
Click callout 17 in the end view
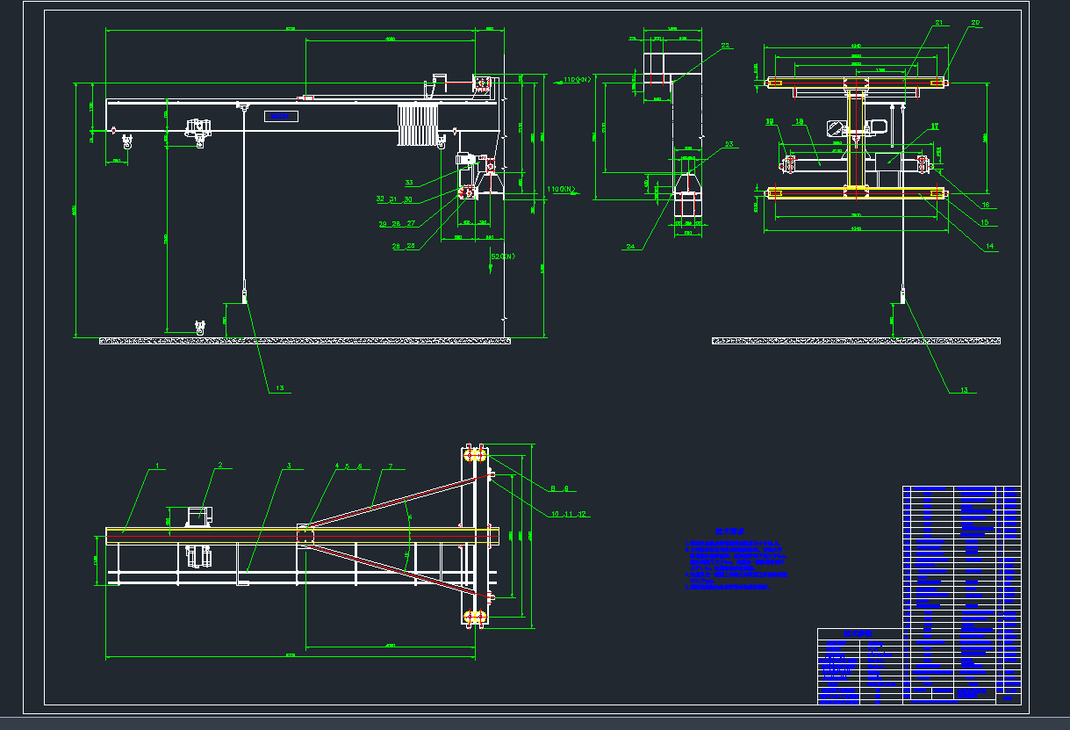935,126
